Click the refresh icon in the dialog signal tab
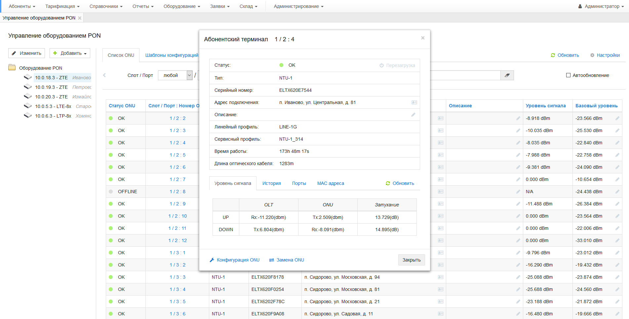The image size is (629, 319). (x=388, y=183)
